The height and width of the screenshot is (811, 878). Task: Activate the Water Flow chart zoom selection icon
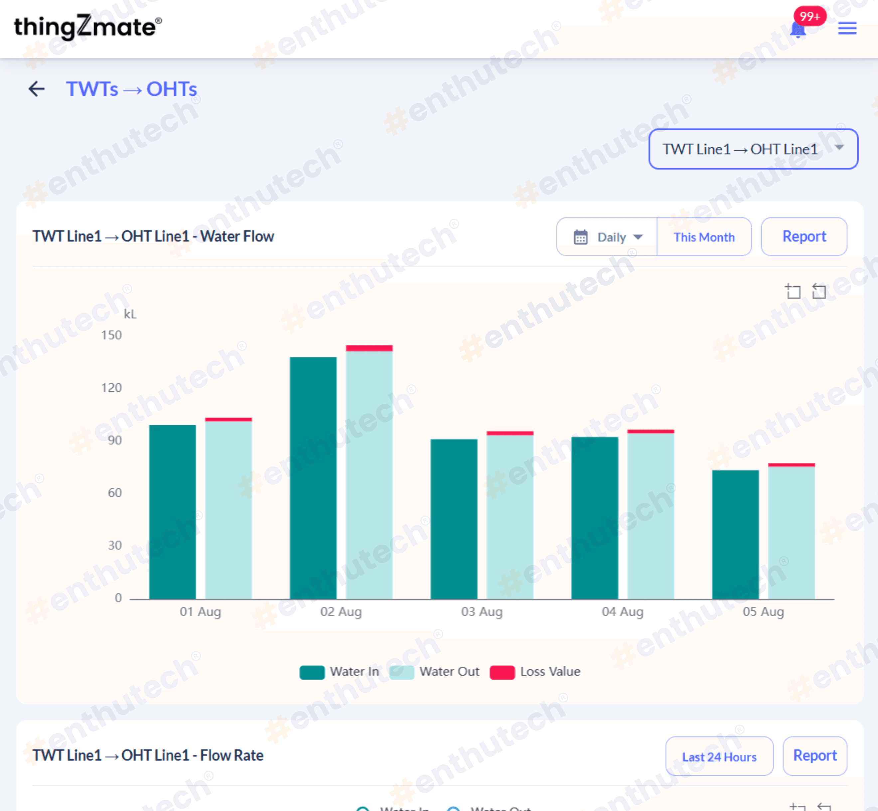click(x=793, y=291)
